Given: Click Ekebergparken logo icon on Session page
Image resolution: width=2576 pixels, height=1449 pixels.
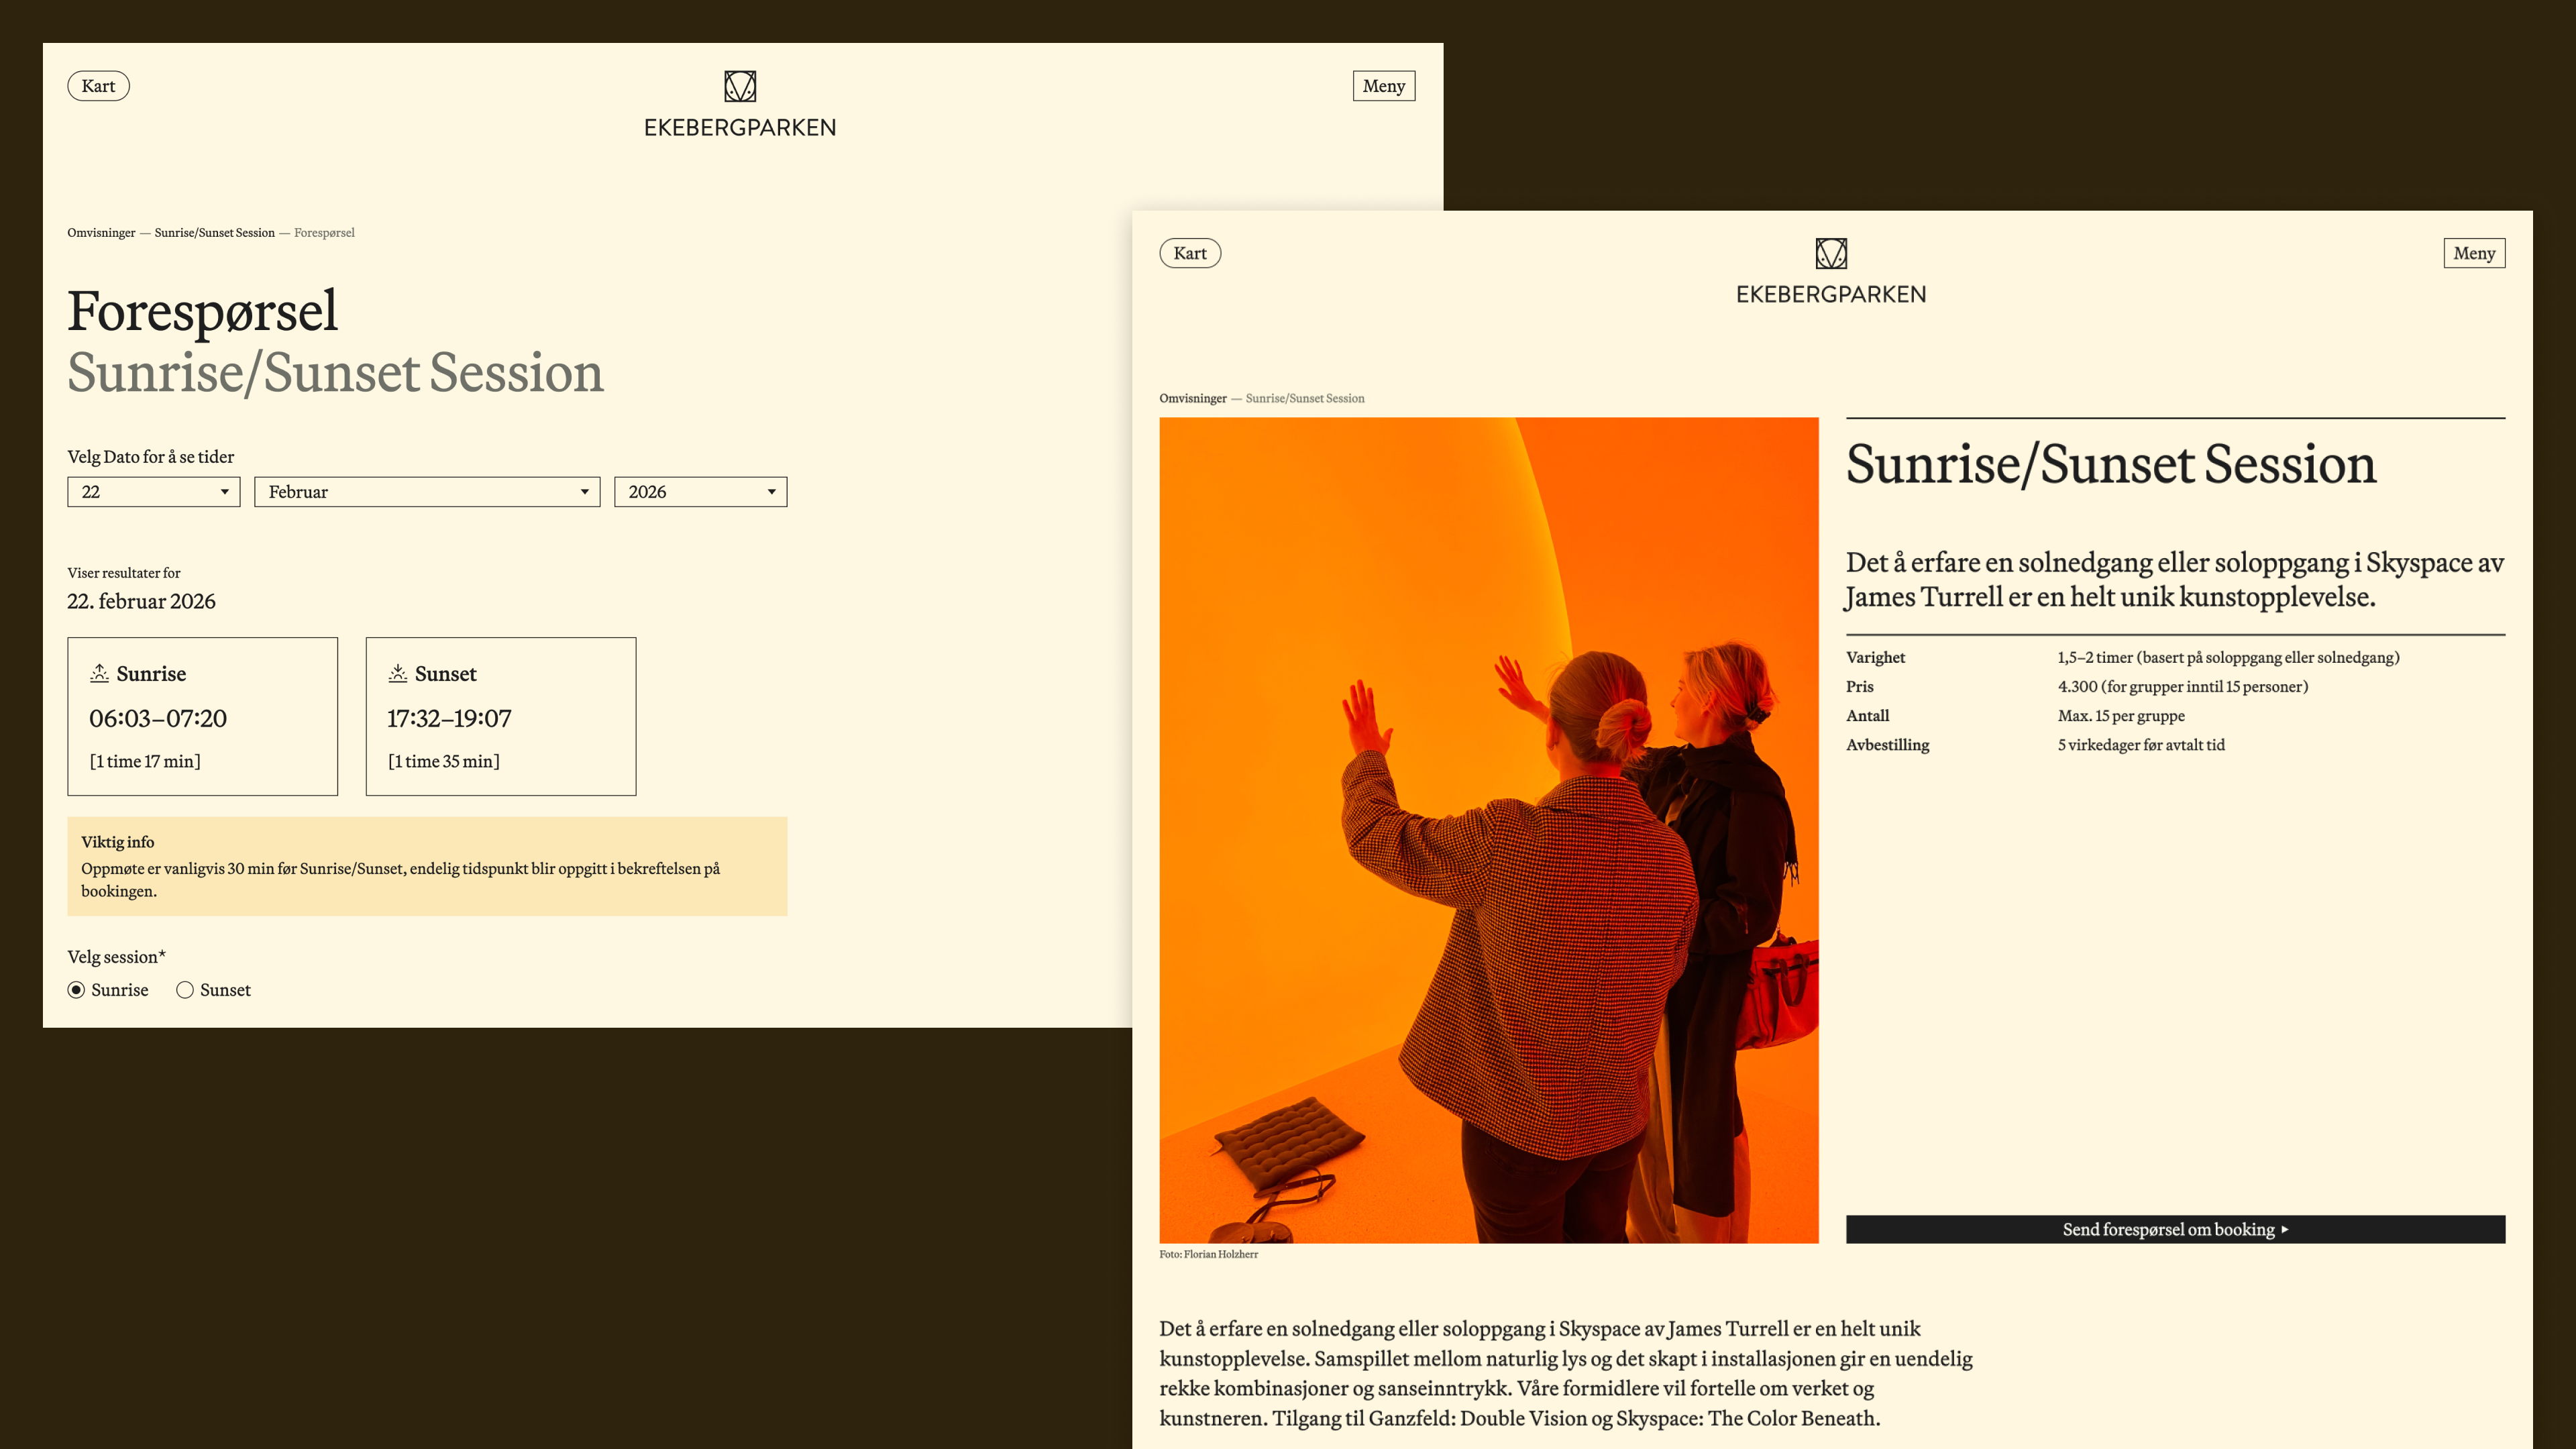Looking at the screenshot, I should [x=1831, y=253].
